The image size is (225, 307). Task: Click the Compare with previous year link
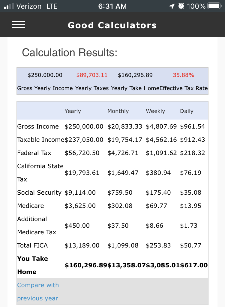click(x=38, y=291)
